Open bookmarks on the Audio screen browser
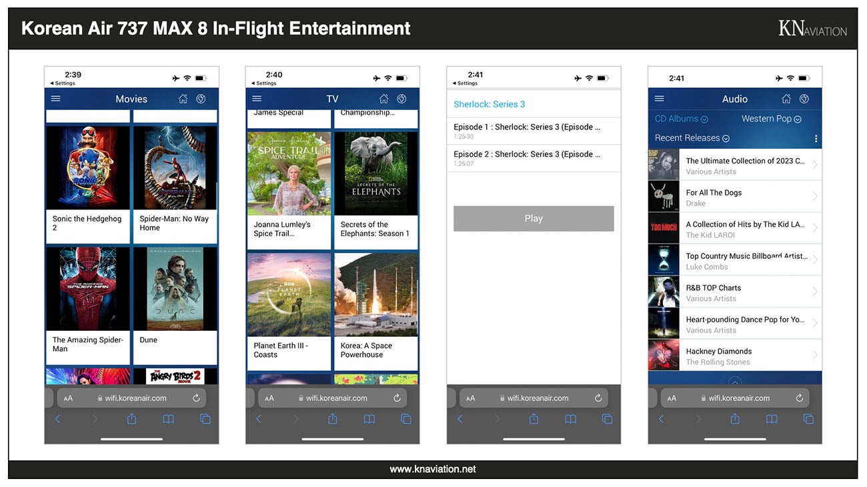Screen dimensions: 867x487 772,419
